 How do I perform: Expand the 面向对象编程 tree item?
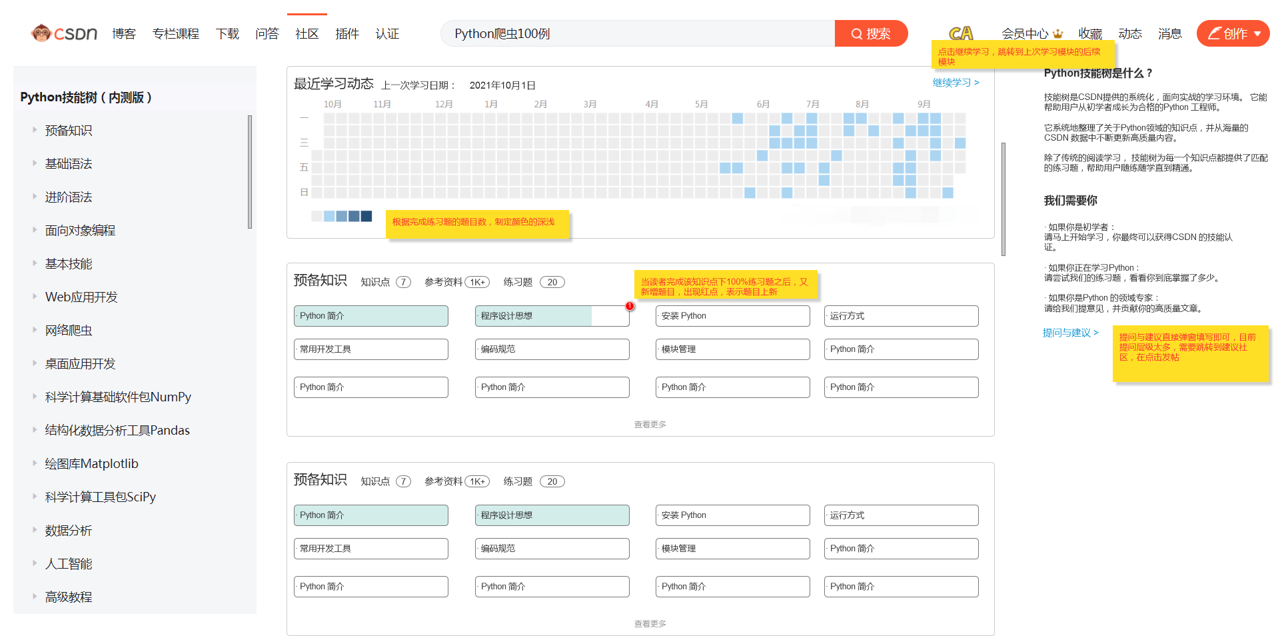35,230
